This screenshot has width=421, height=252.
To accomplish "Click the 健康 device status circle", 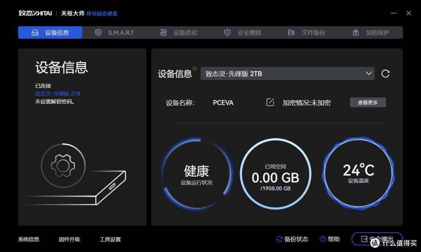I will pyautogui.click(x=197, y=173).
